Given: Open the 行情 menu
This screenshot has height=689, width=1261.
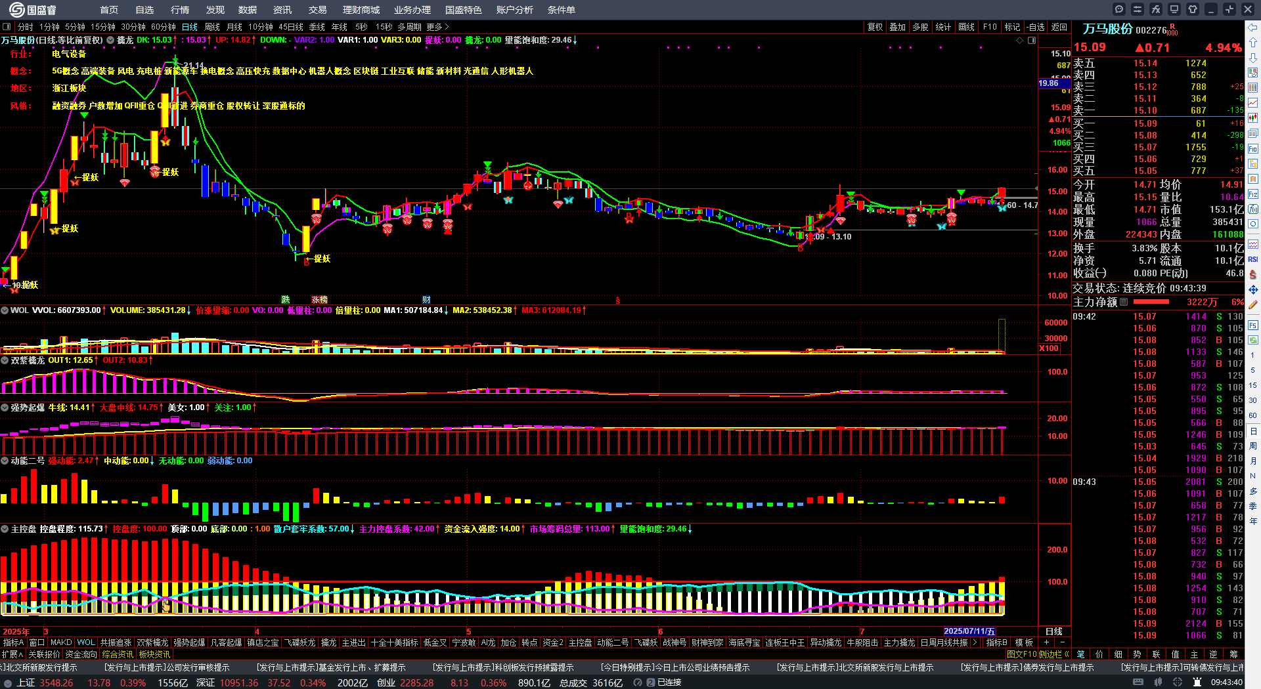Looking at the screenshot, I should 180,10.
